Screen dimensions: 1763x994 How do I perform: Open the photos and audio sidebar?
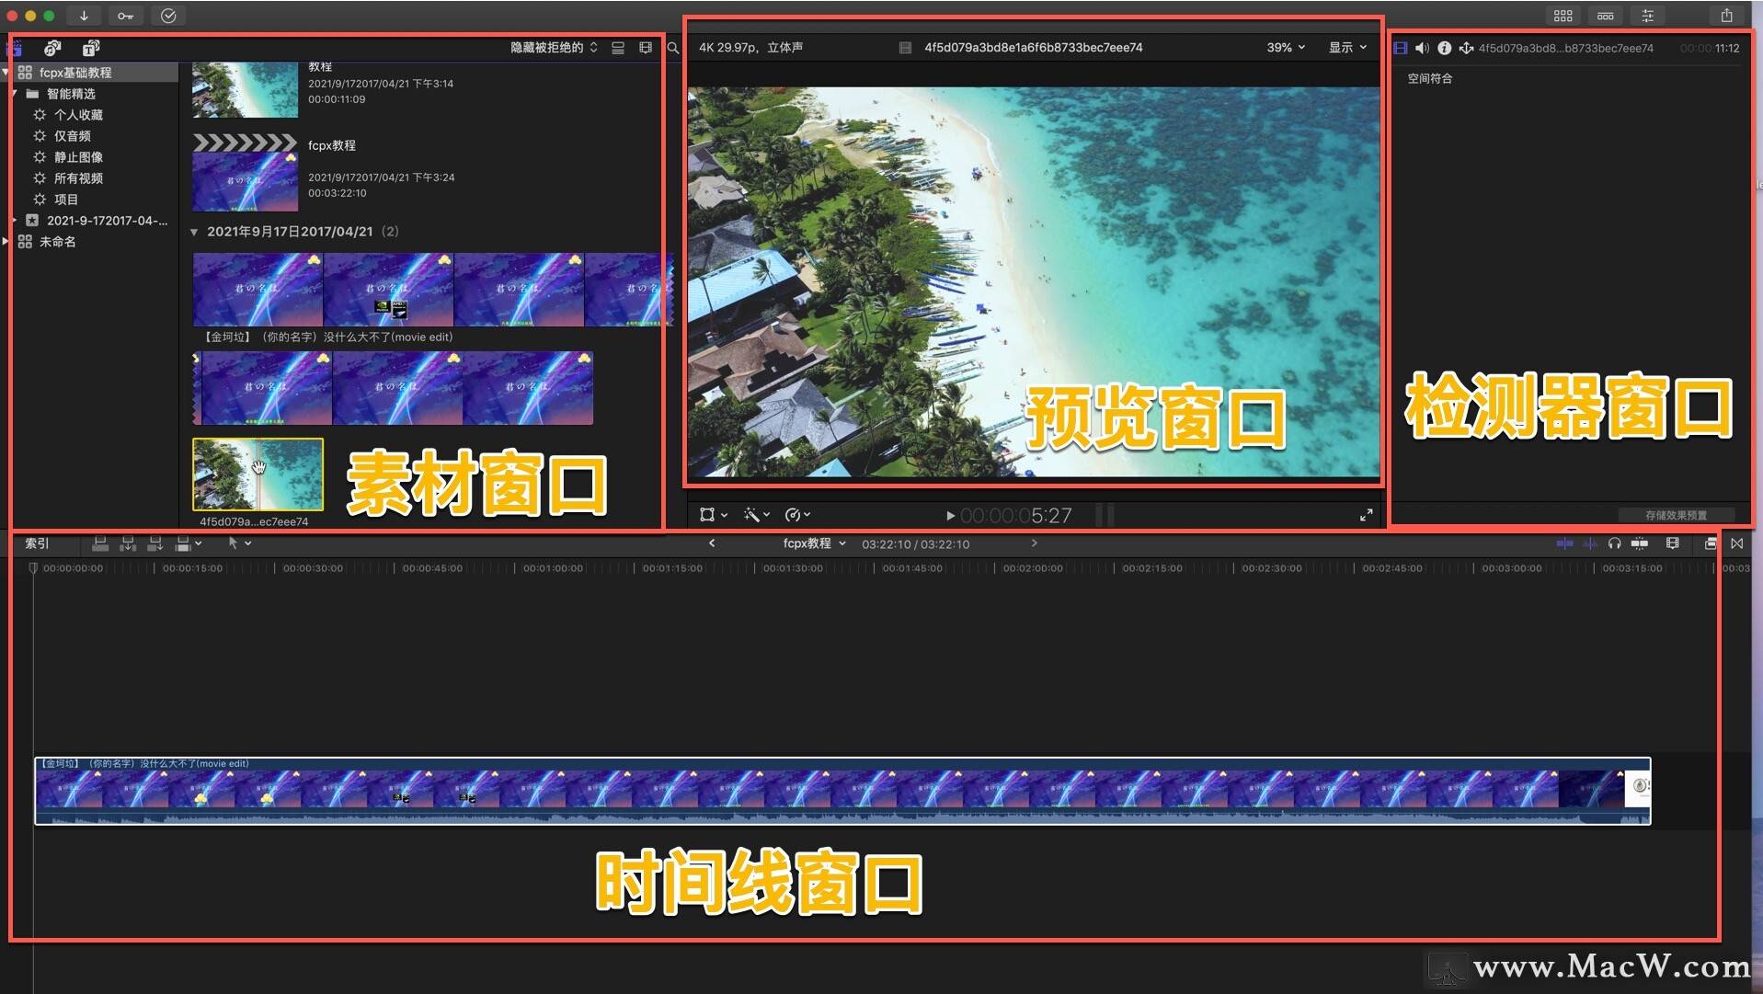(52, 48)
